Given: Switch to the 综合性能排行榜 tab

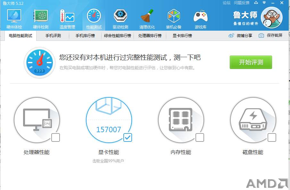Looking at the screenshot, I should 118,35.
